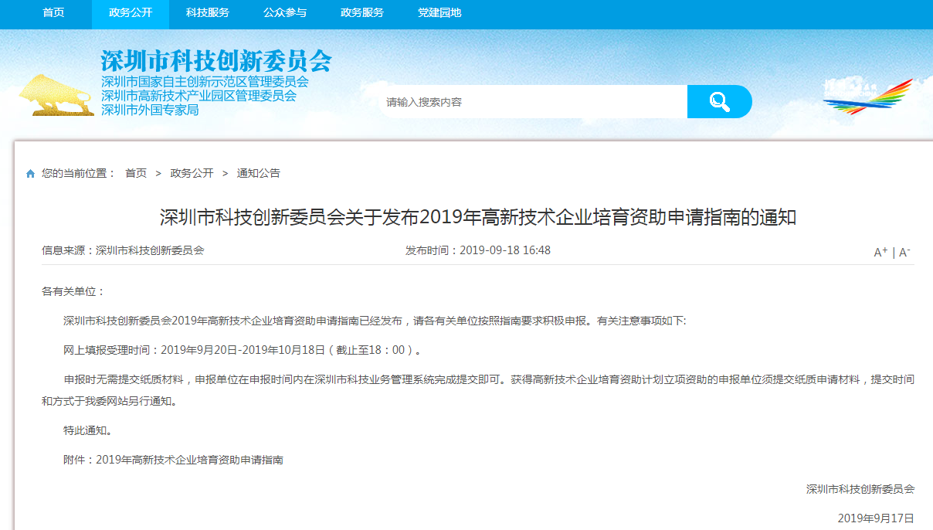Viewport: 933px width, 530px height.
Task: Click the 政务公开 breadcrumb link
Action: (192, 174)
